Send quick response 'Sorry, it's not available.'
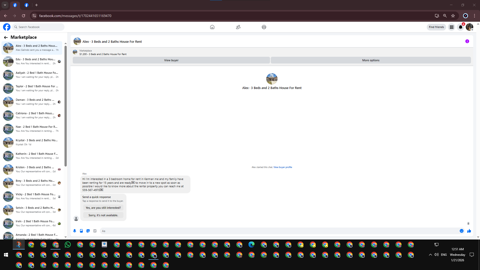480x270 pixels. click(x=103, y=215)
